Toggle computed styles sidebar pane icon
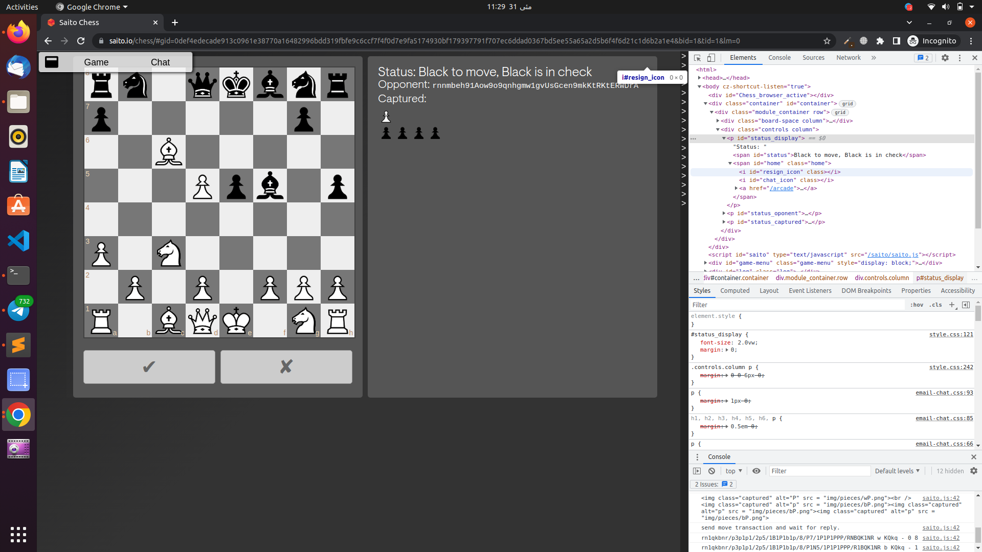This screenshot has height=552, width=982. pyautogui.click(x=966, y=305)
